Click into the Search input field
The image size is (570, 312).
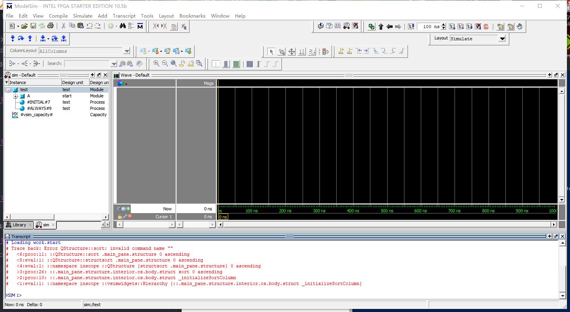[x=87, y=63]
